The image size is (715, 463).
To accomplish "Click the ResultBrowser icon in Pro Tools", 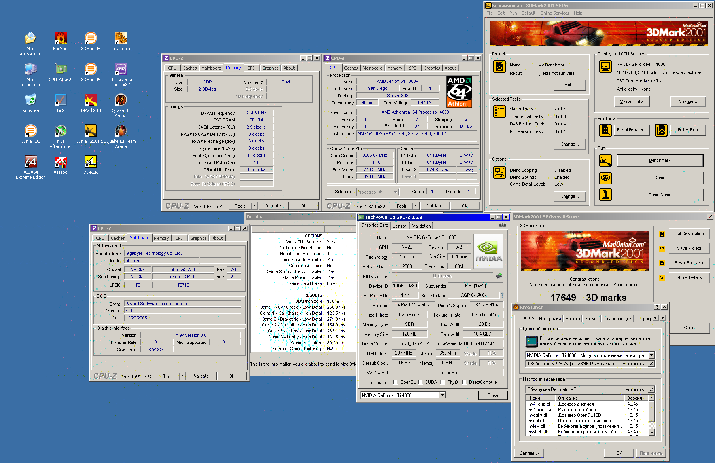I will [x=605, y=130].
